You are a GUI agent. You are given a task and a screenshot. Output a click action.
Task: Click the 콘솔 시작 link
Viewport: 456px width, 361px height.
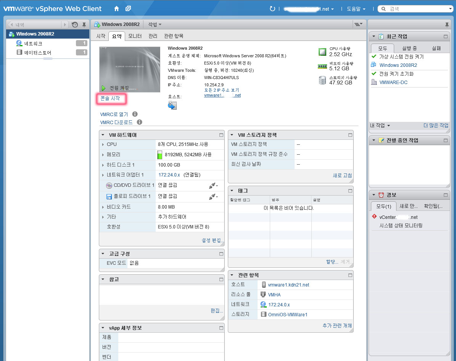[110, 99]
